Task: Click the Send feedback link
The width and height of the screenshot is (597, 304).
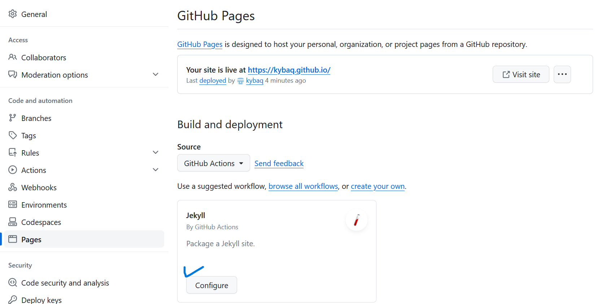Action: [x=279, y=164]
